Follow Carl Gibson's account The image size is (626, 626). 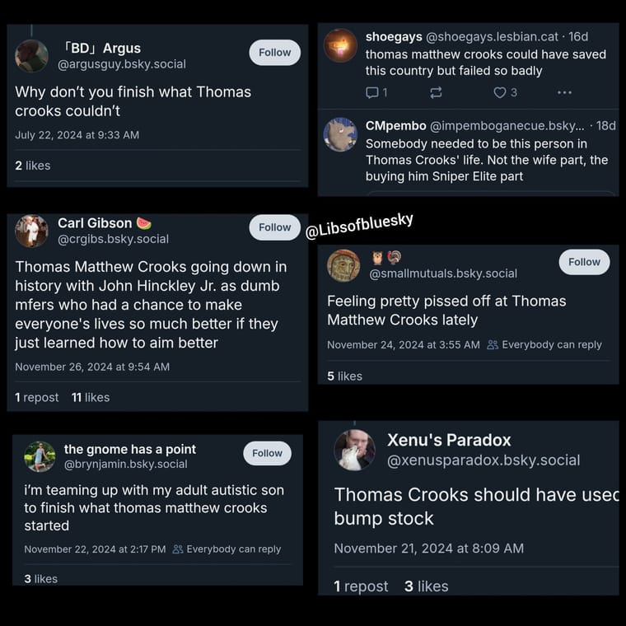click(274, 227)
